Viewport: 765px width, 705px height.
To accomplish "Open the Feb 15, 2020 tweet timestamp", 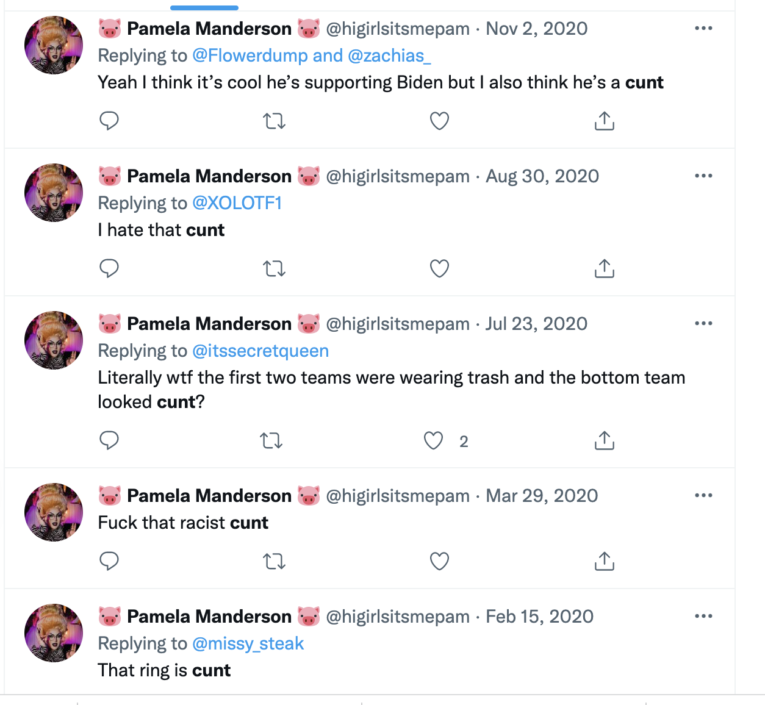I will (x=539, y=617).
